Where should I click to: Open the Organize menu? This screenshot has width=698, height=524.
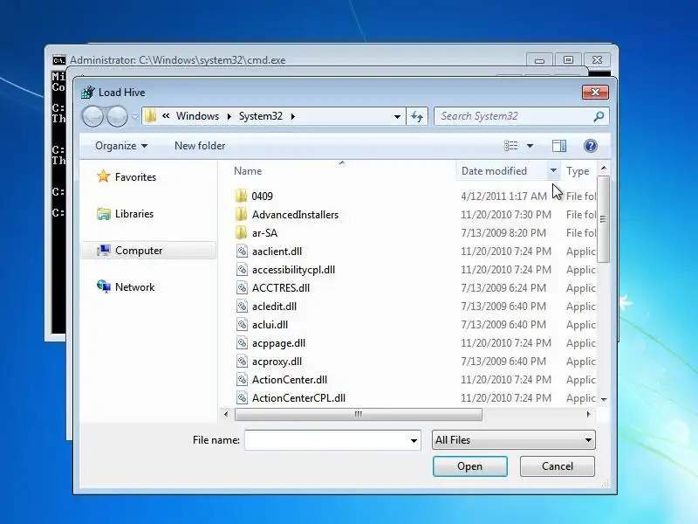tap(121, 146)
